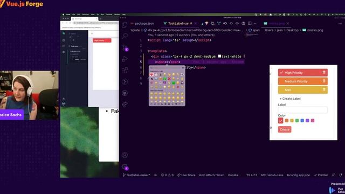
Task: Click code line 5 with the span tags
Action: coord(196,62)
